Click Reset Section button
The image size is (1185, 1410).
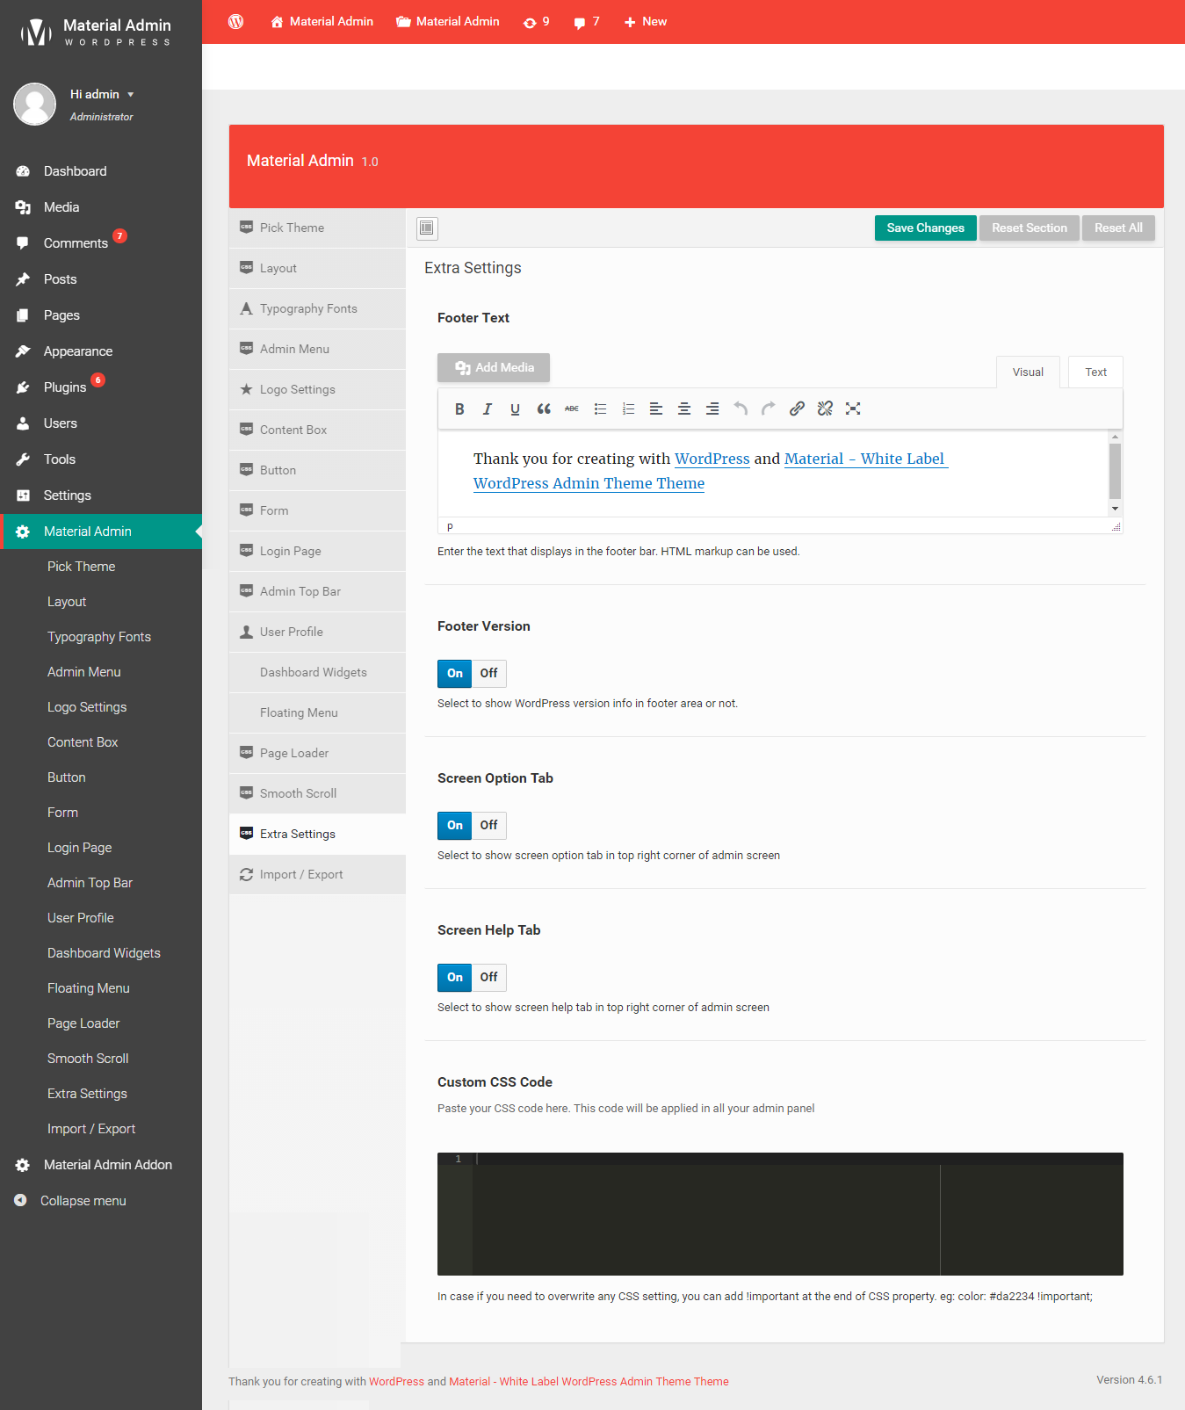tap(1029, 228)
